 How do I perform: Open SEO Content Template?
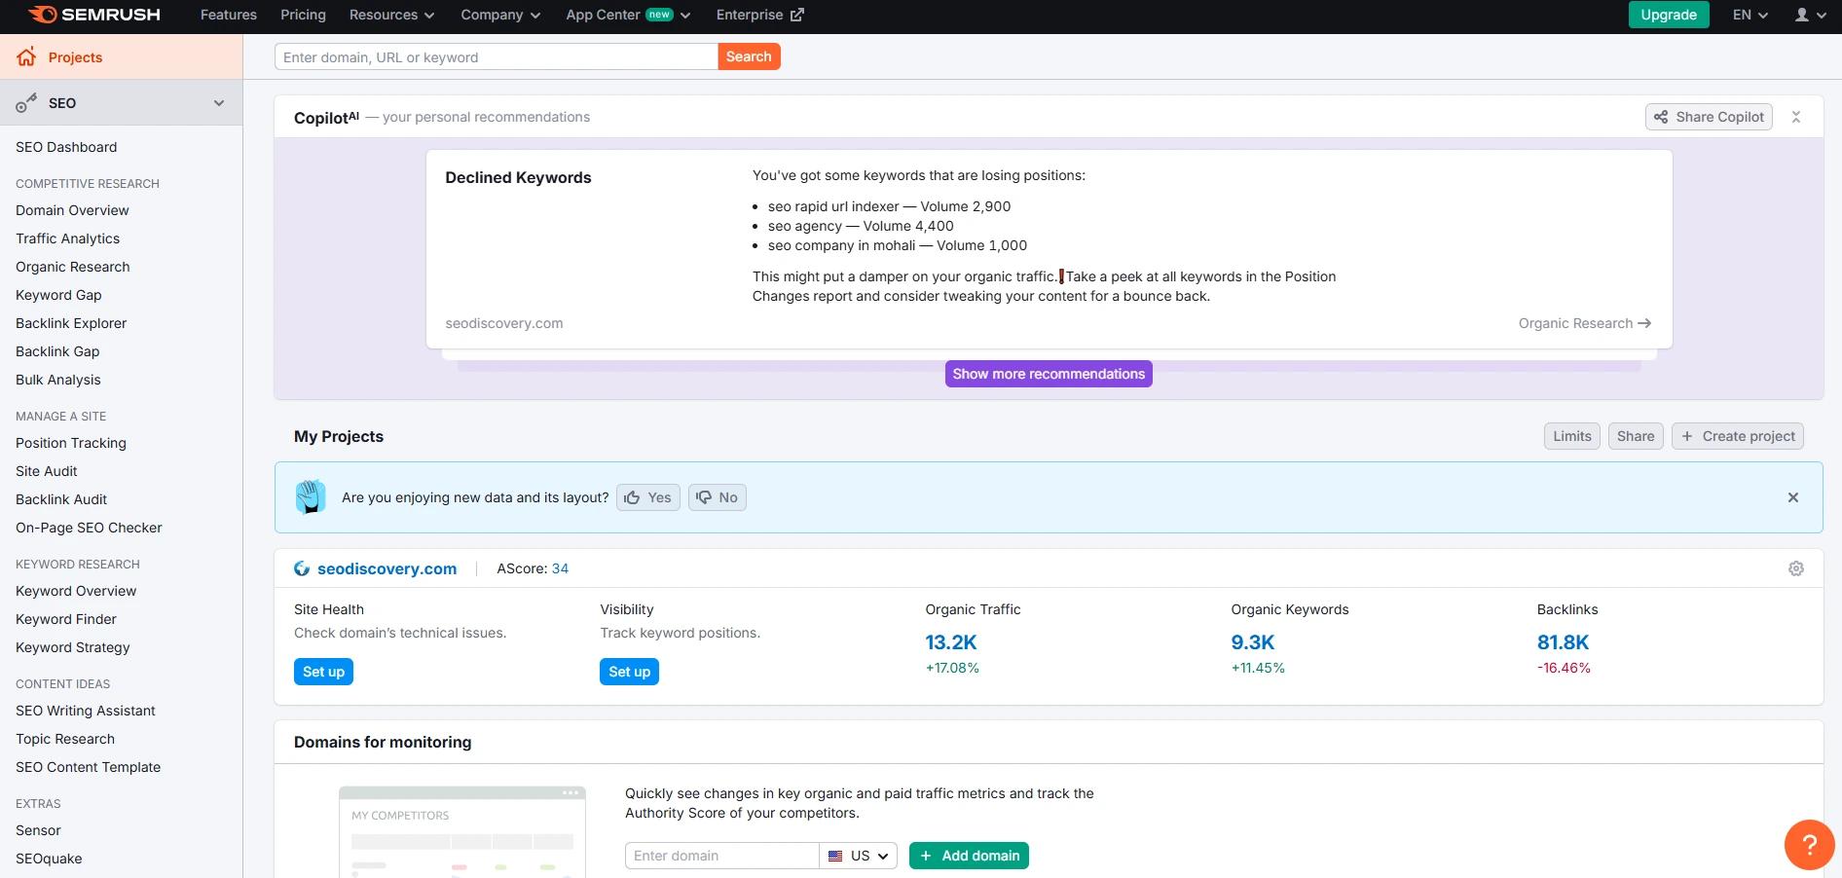(89, 767)
